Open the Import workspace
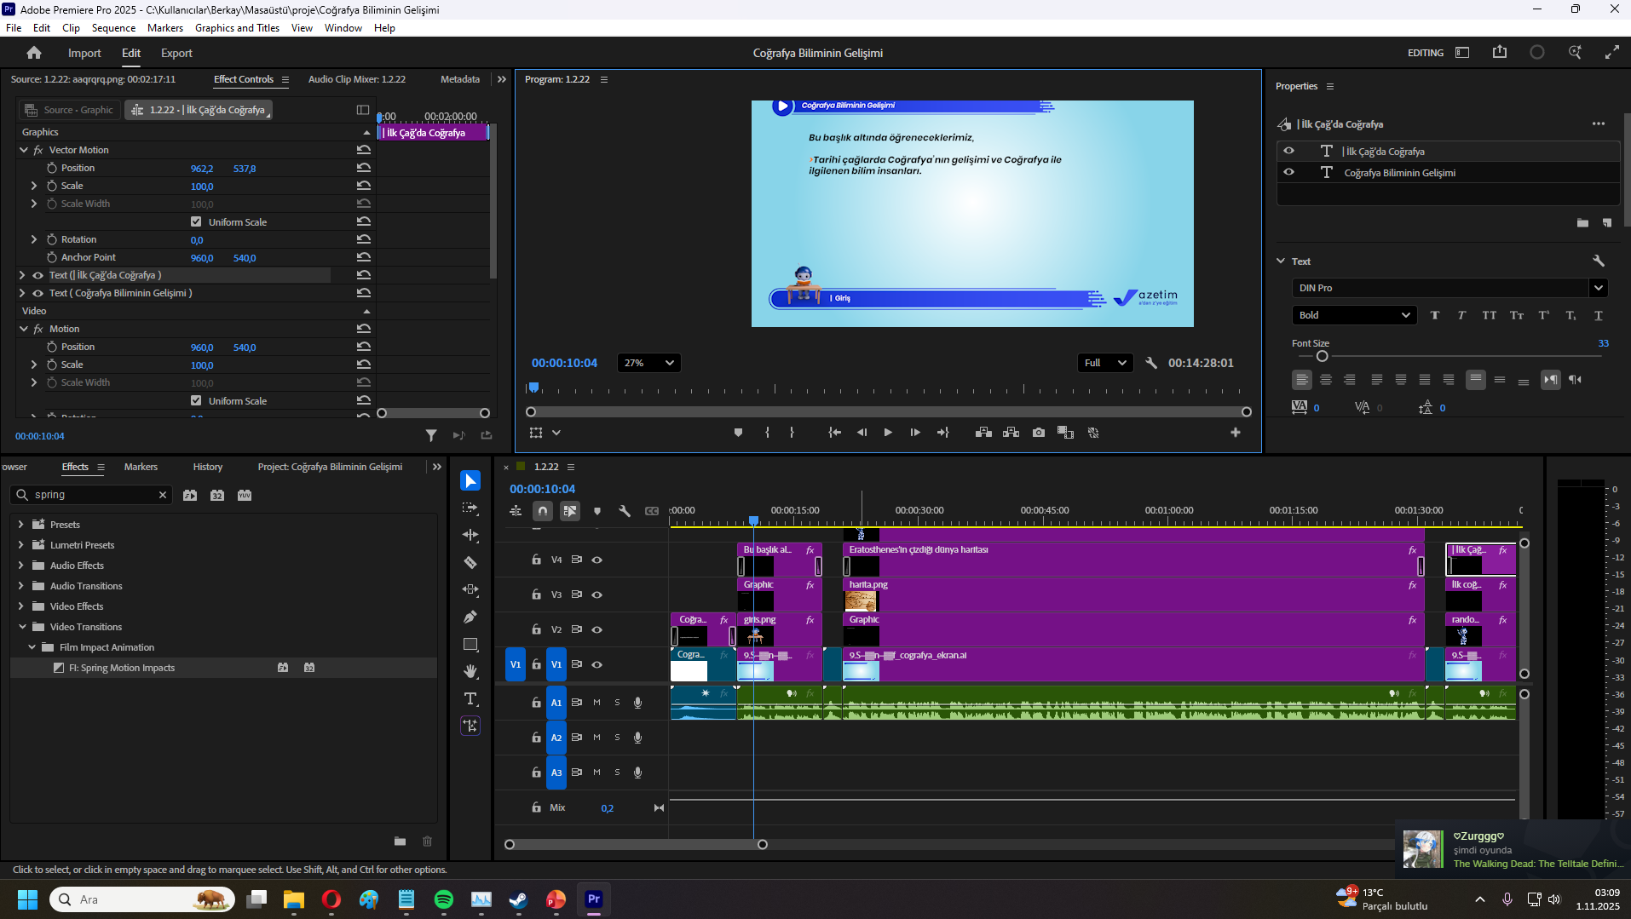Image resolution: width=1631 pixels, height=919 pixels. [84, 53]
